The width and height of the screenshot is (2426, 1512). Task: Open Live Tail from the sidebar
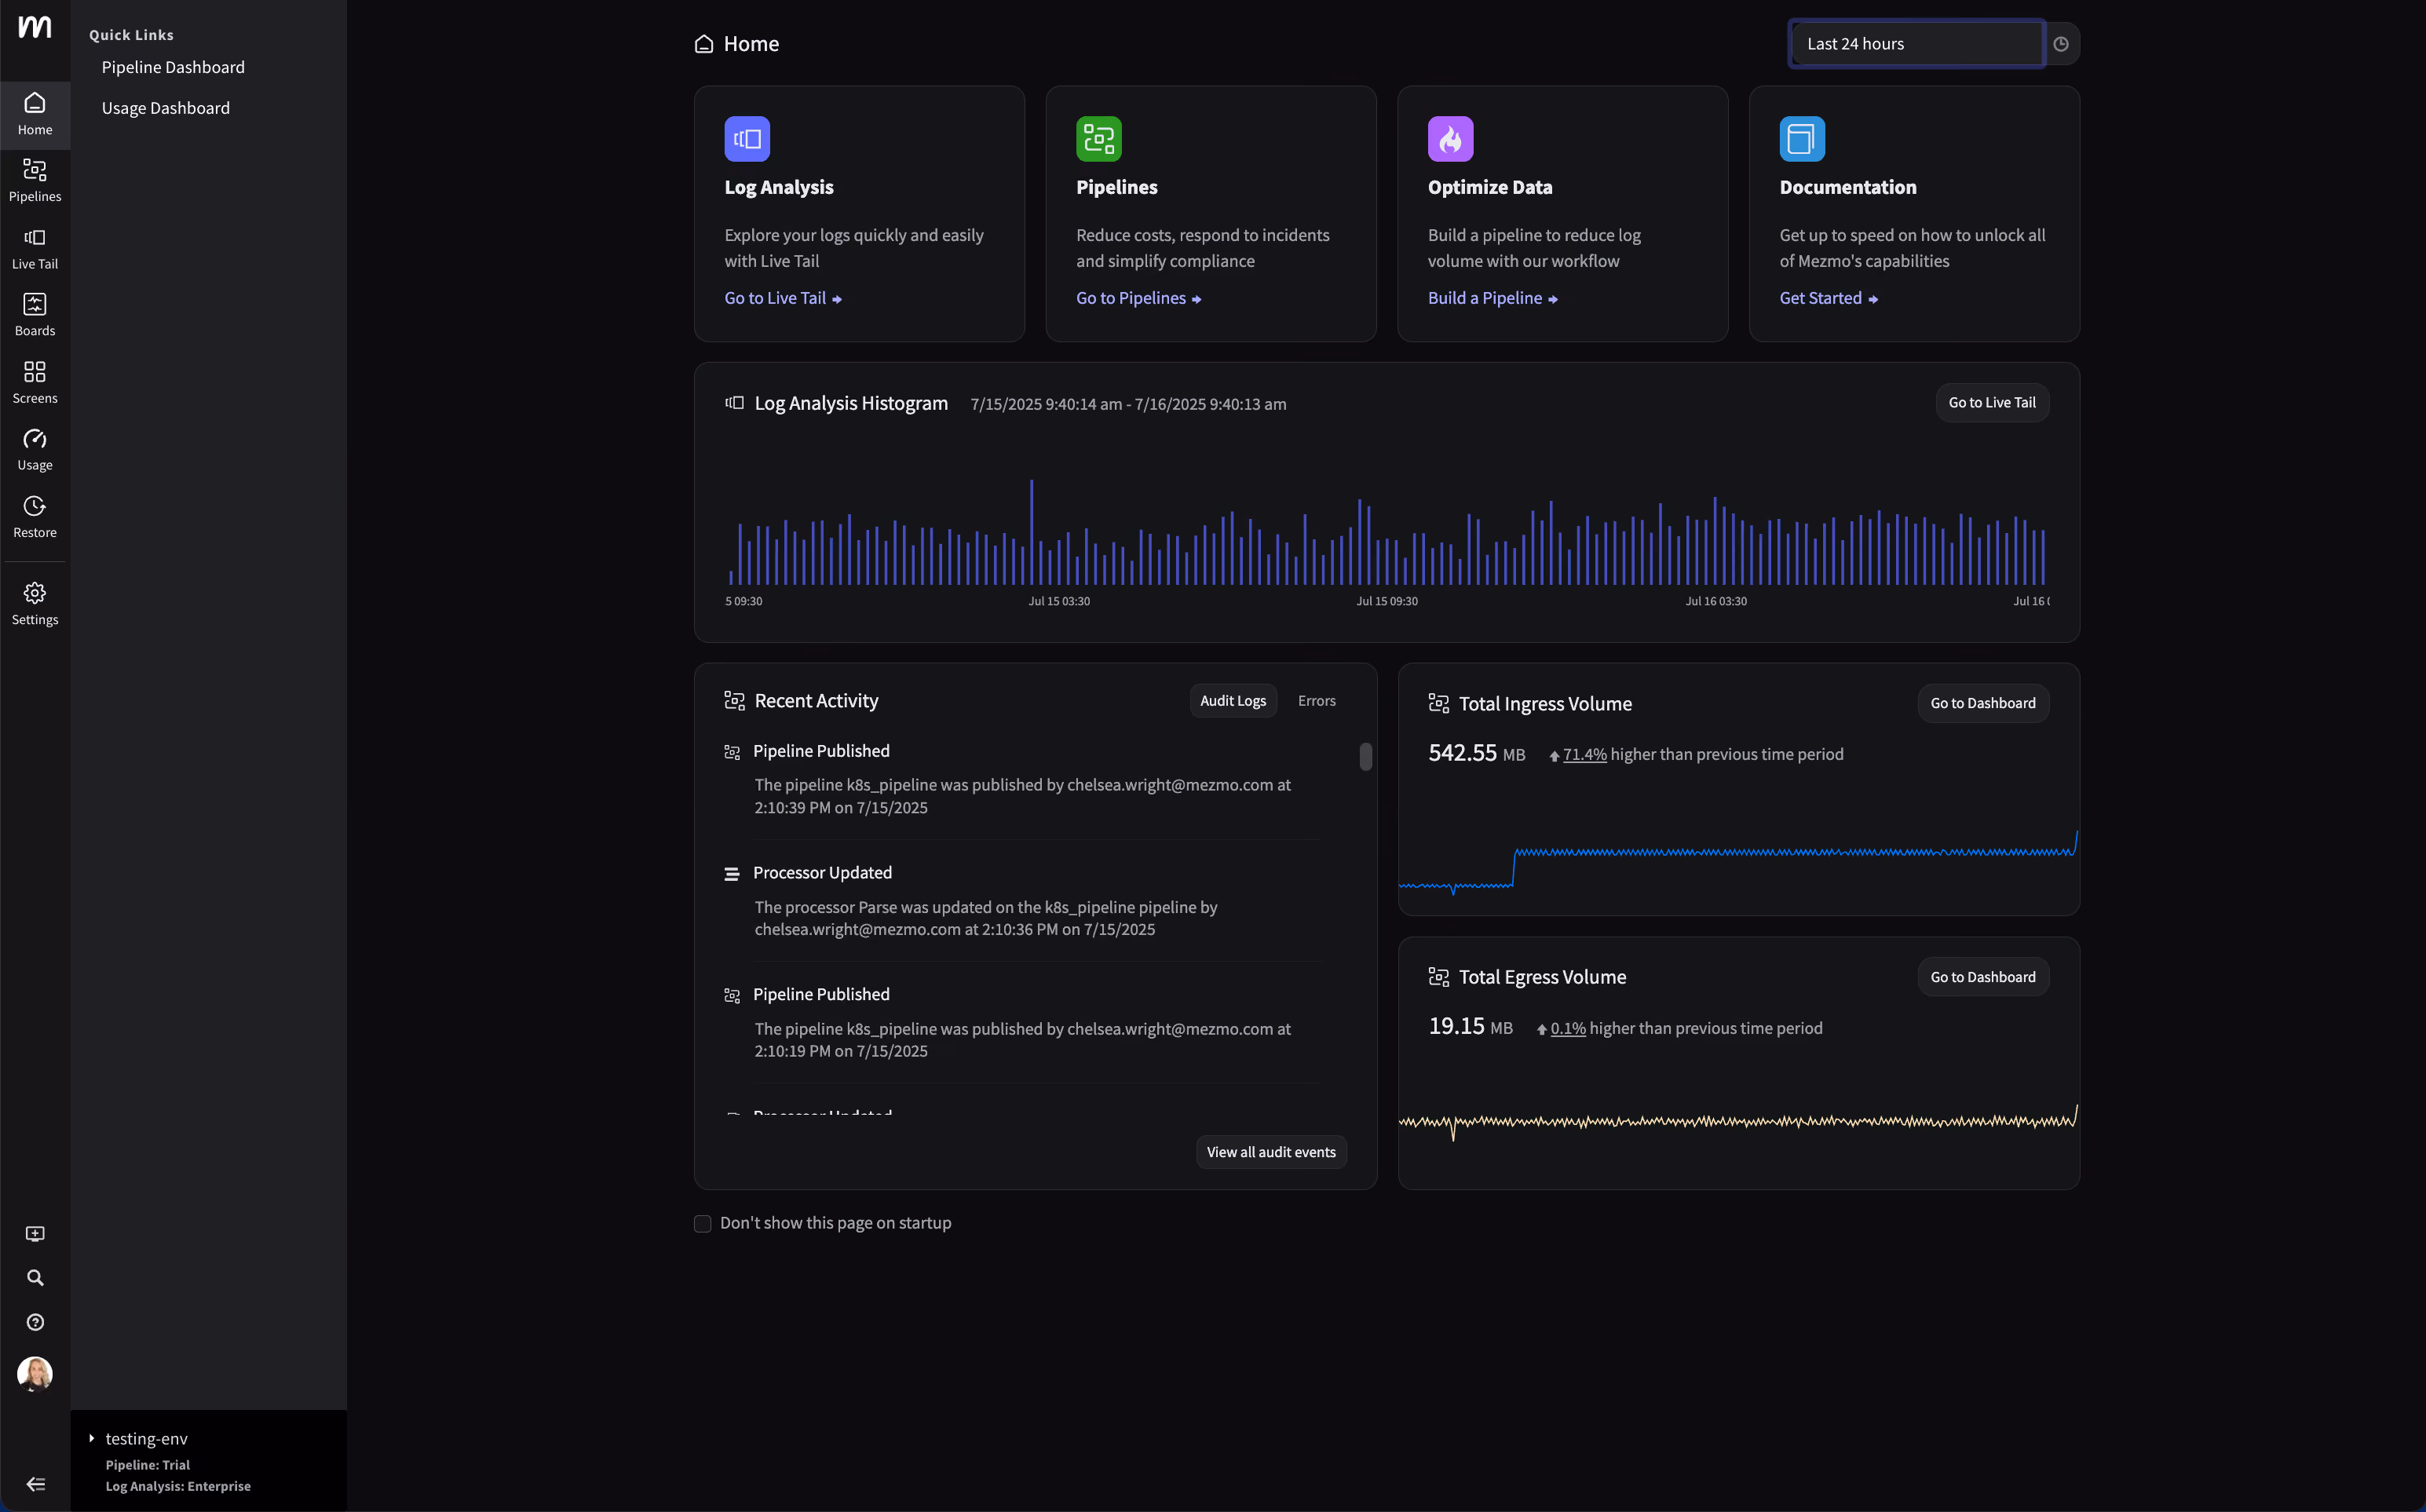tap(35, 248)
